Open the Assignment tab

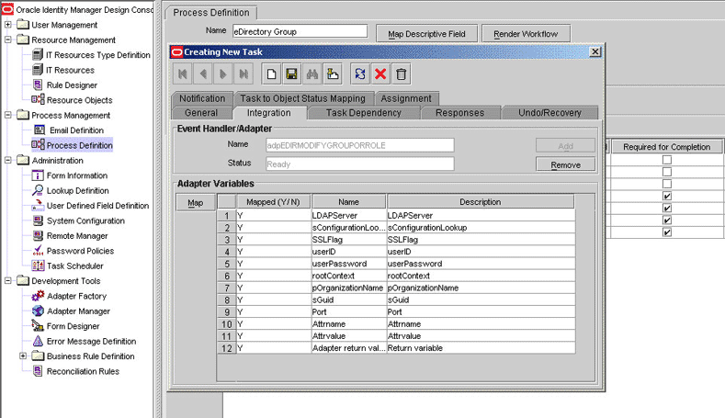coord(406,98)
